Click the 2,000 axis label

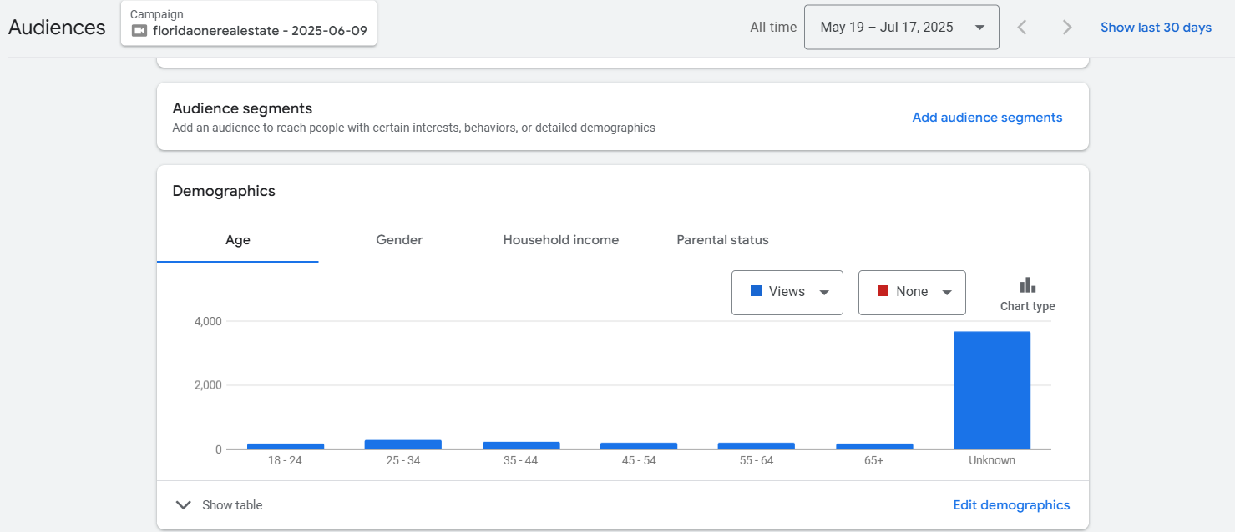click(x=207, y=385)
